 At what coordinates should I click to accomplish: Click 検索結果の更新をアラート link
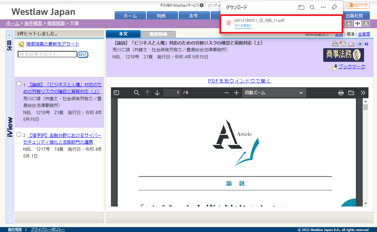53,44
